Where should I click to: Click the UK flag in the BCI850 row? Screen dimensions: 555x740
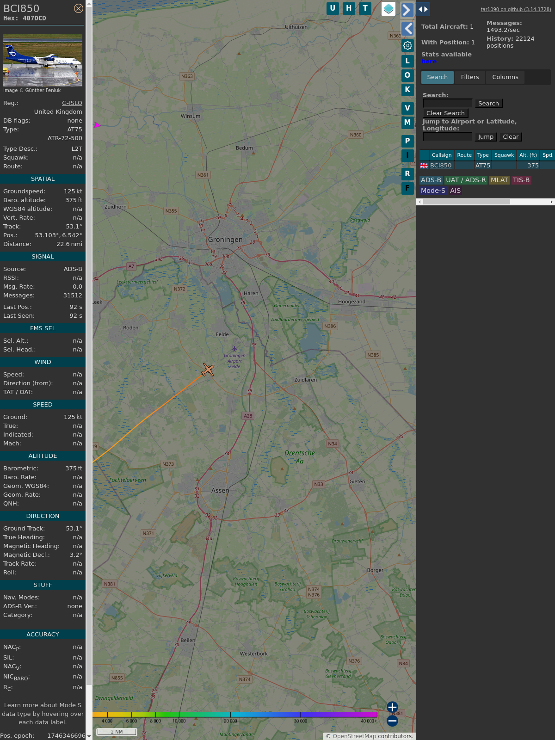(424, 166)
